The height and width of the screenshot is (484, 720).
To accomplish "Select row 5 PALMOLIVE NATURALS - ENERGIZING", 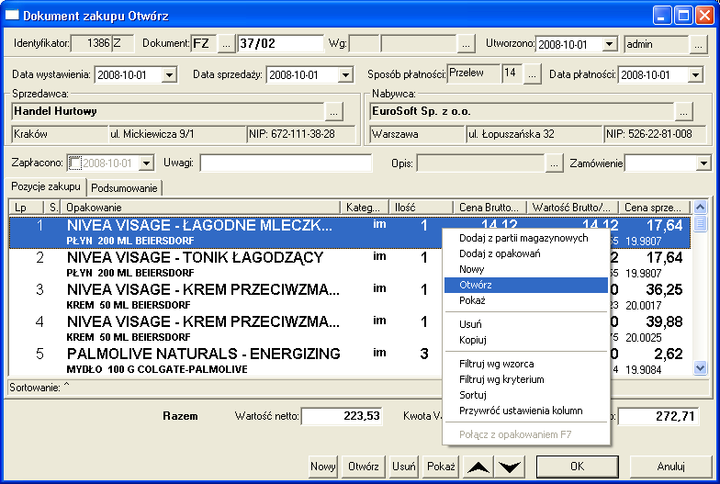I will point(225,360).
